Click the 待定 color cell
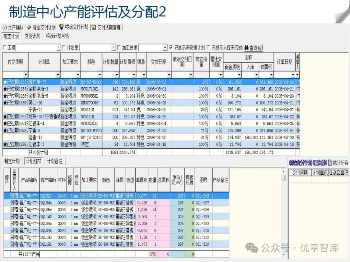The image size is (350, 262). click(91, 144)
